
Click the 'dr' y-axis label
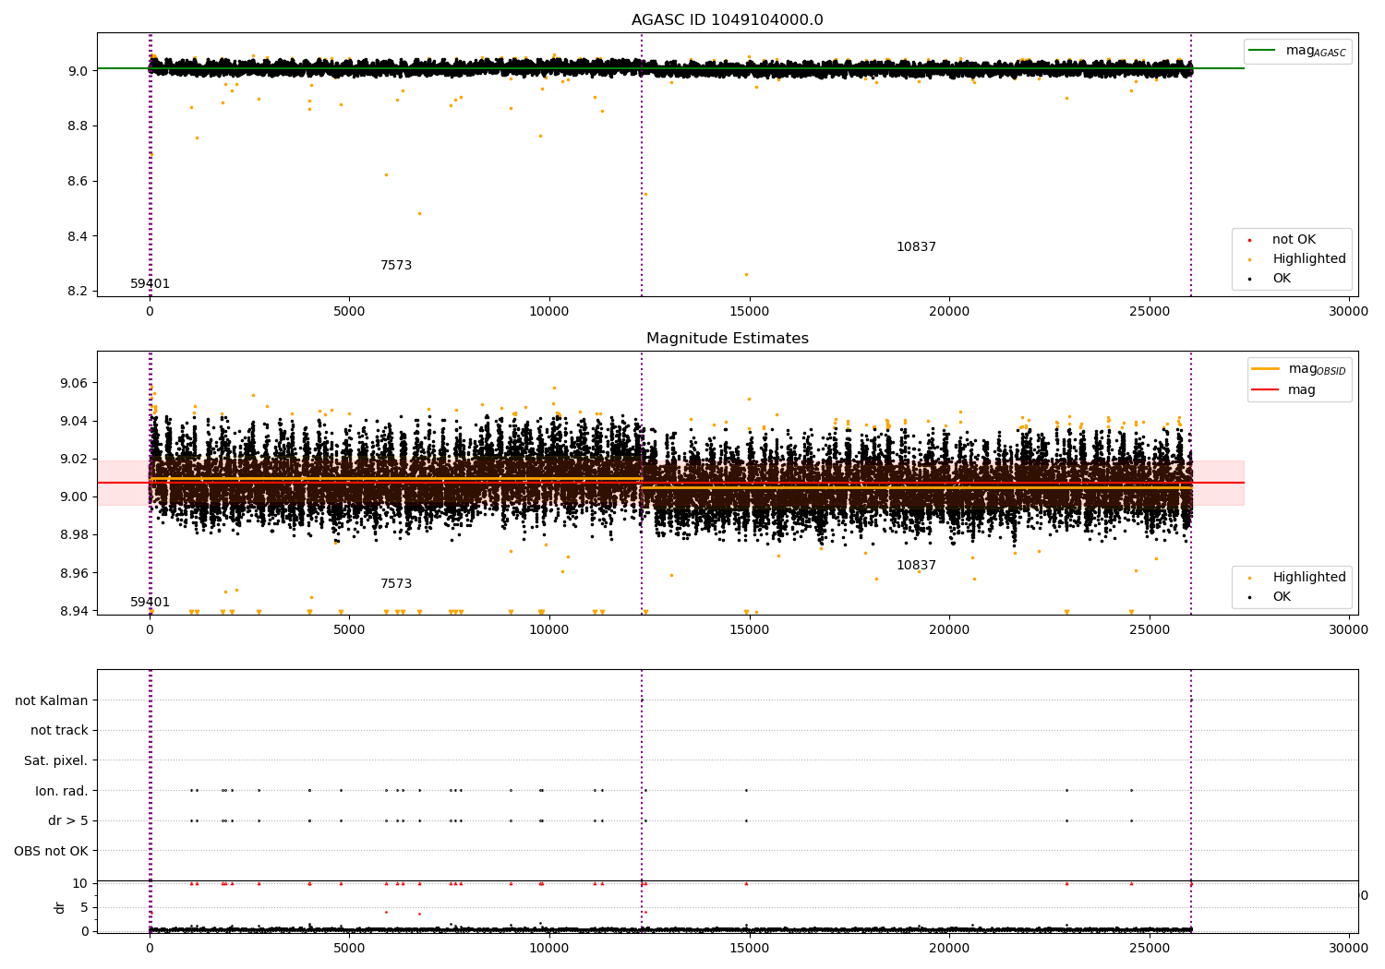[x=60, y=907]
